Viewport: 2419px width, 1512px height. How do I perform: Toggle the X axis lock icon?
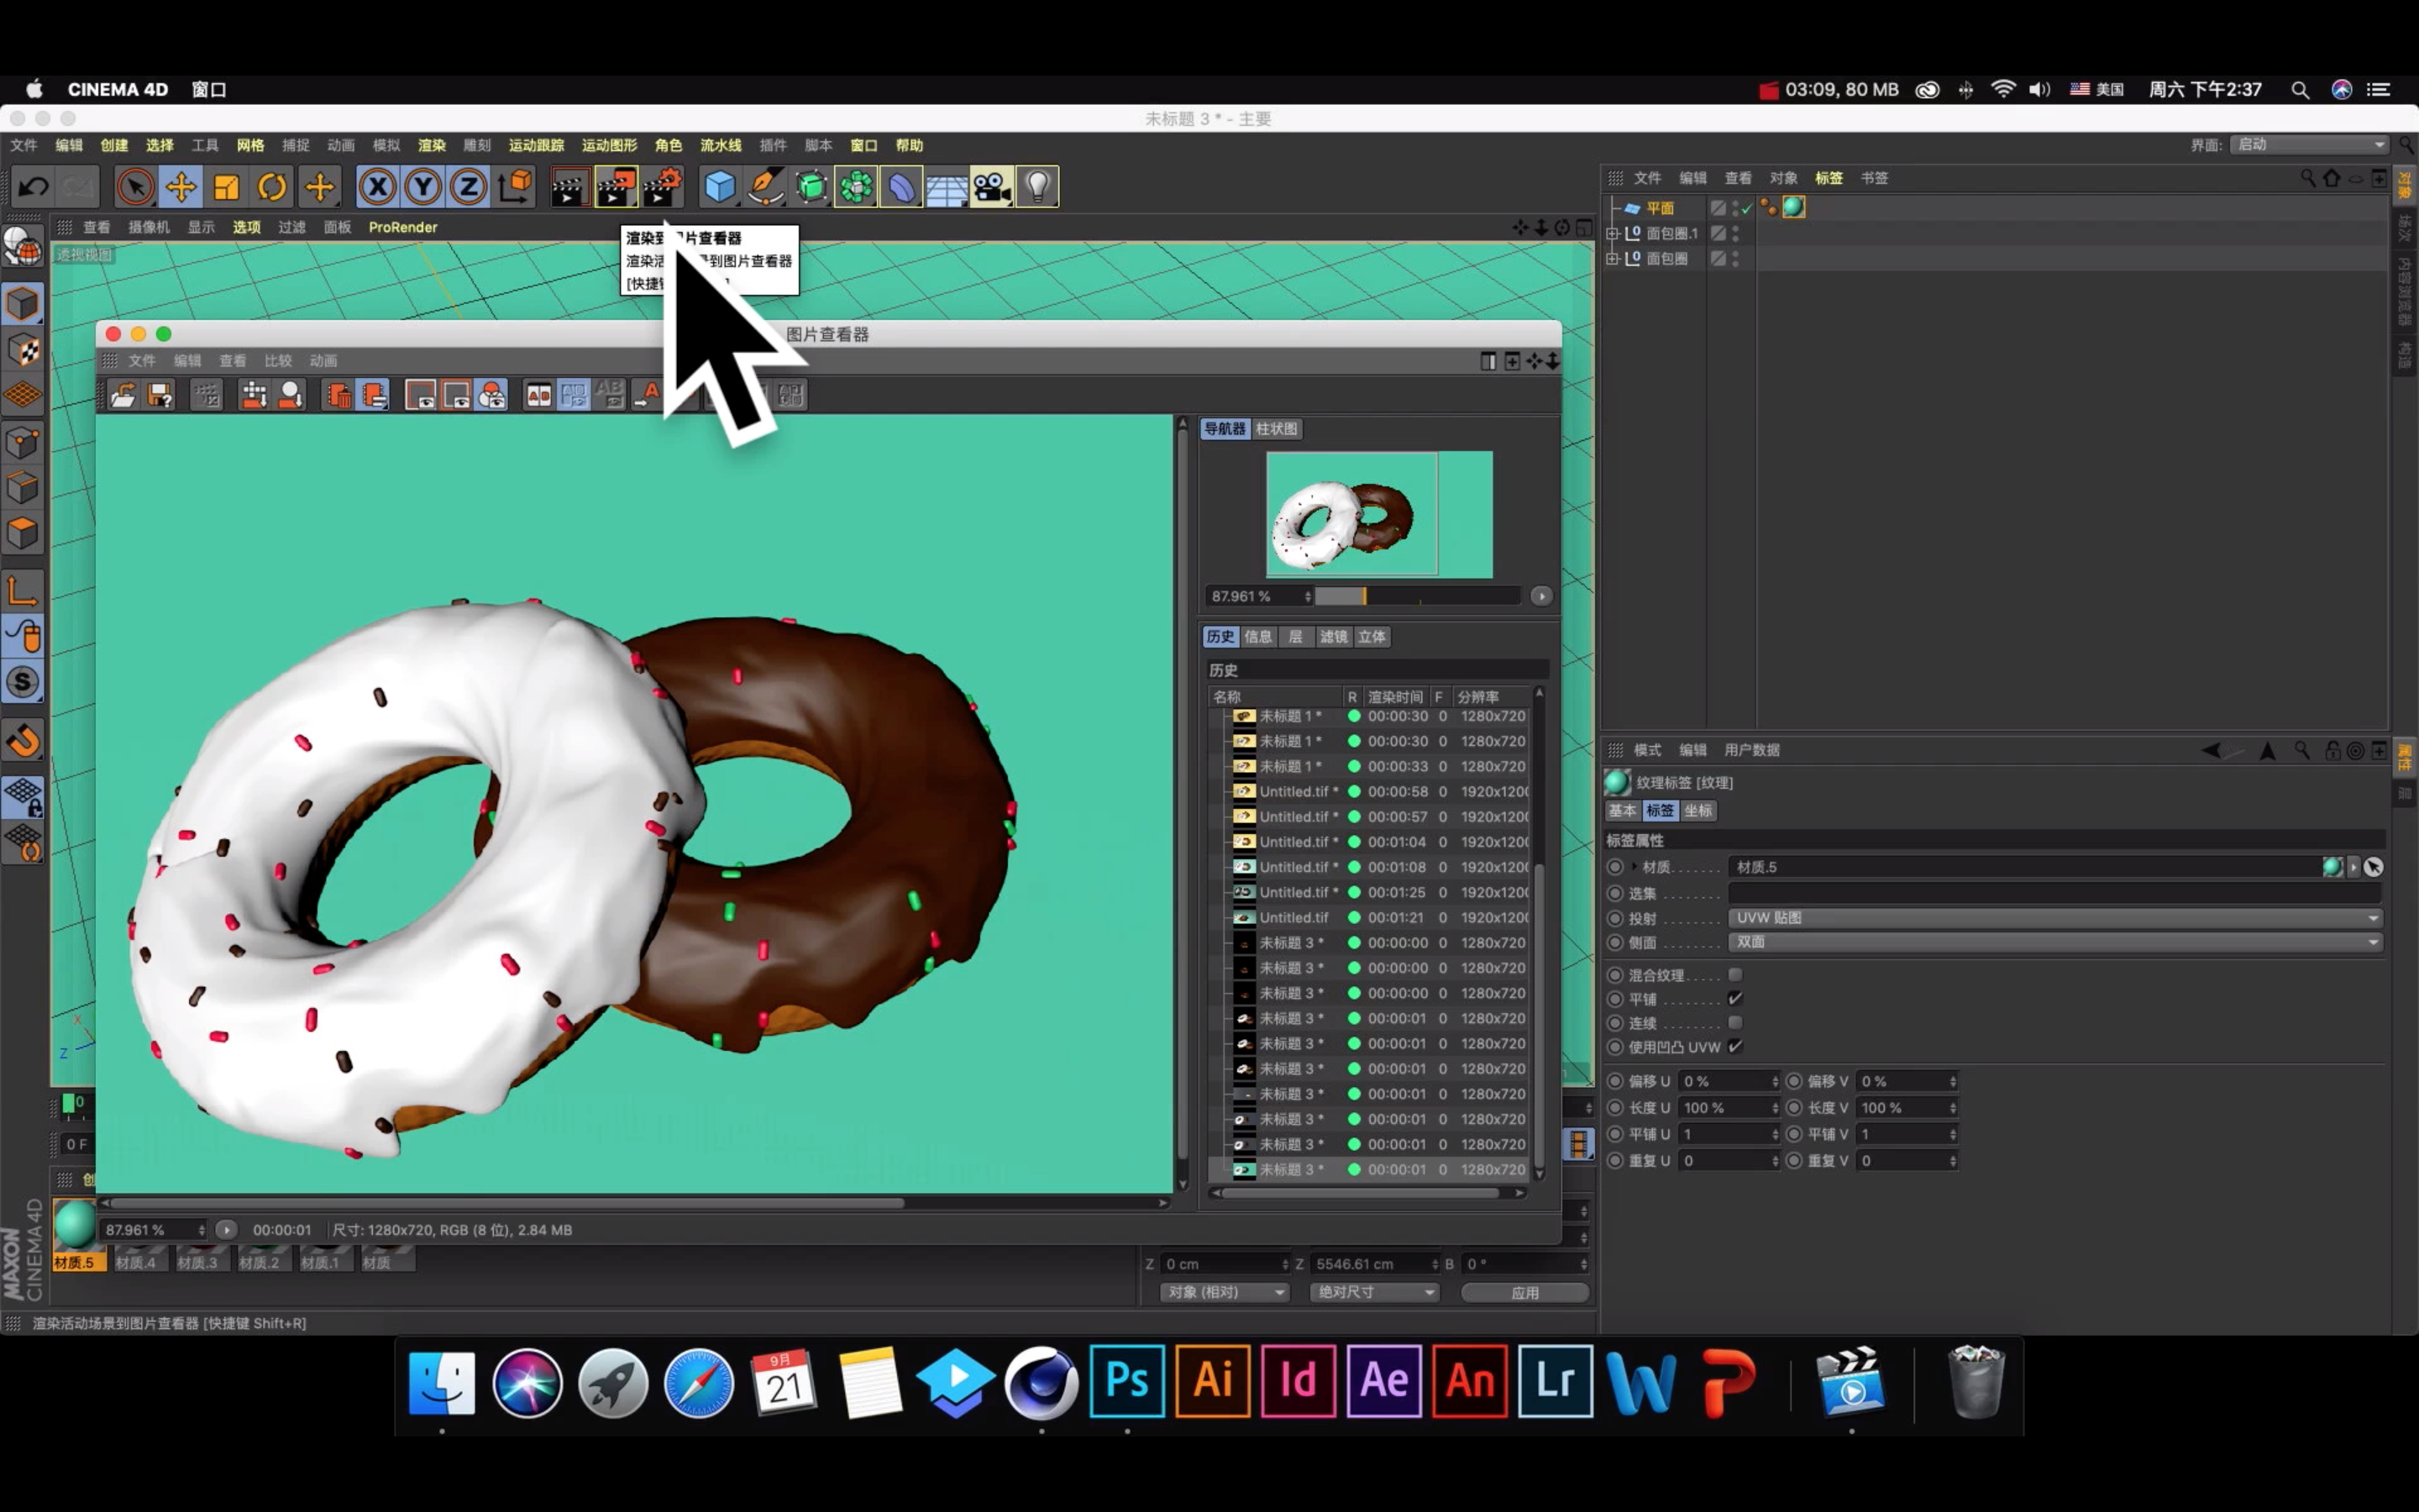pos(377,187)
